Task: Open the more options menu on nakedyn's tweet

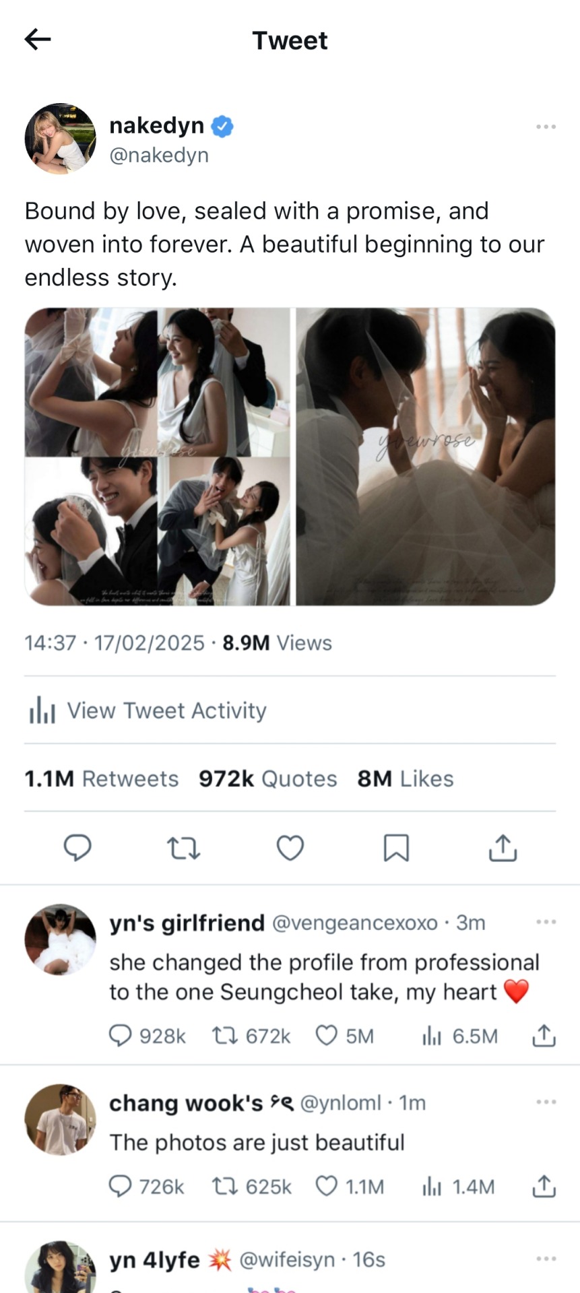Action: (x=546, y=127)
